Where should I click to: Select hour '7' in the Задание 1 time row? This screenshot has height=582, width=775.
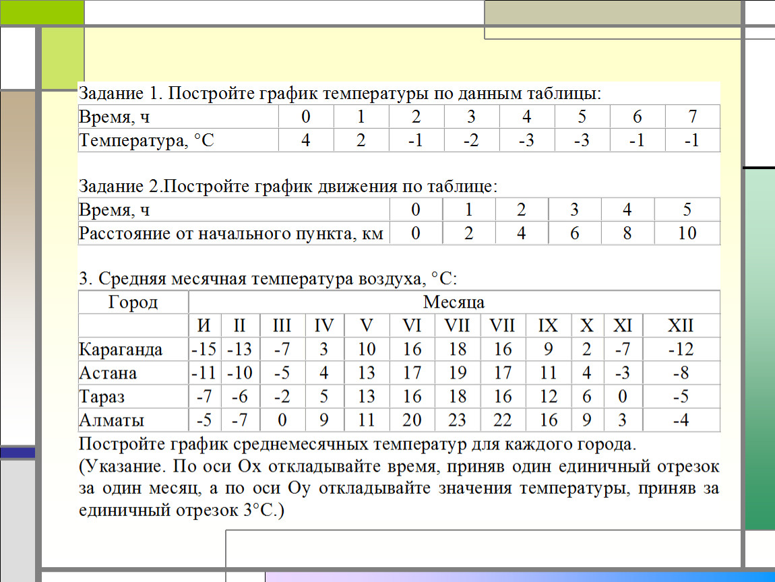click(x=693, y=117)
